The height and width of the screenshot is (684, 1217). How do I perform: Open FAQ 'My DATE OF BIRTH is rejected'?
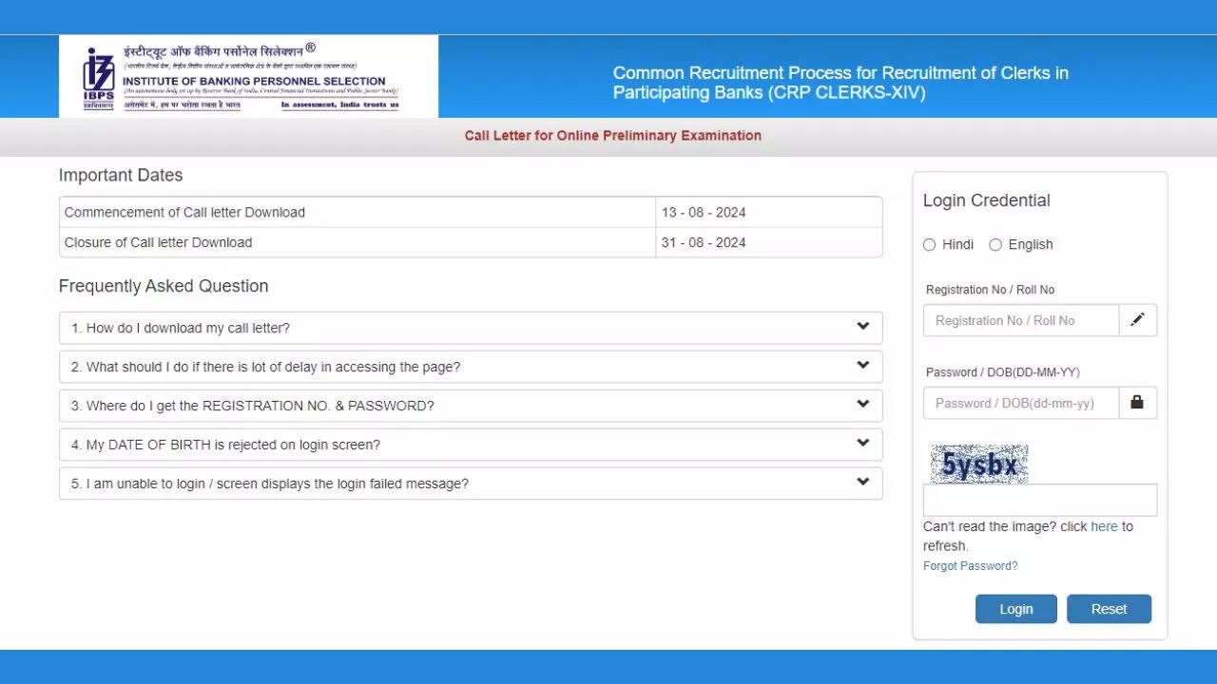click(x=225, y=445)
